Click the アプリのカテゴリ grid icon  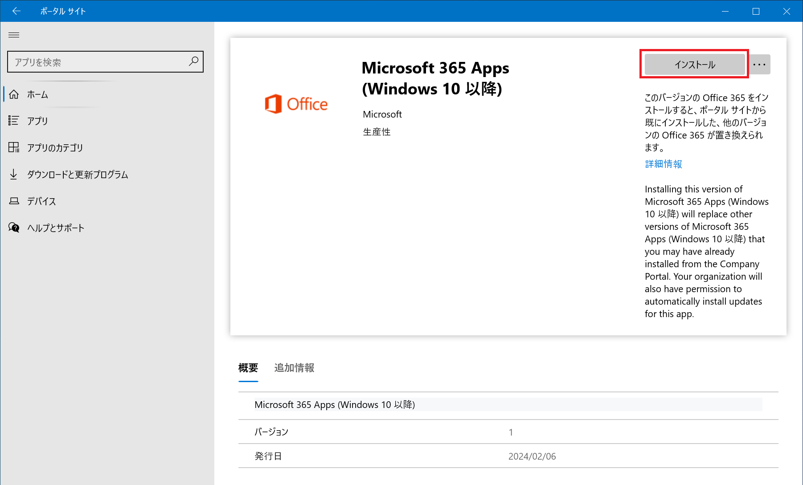pyautogui.click(x=14, y=147)
